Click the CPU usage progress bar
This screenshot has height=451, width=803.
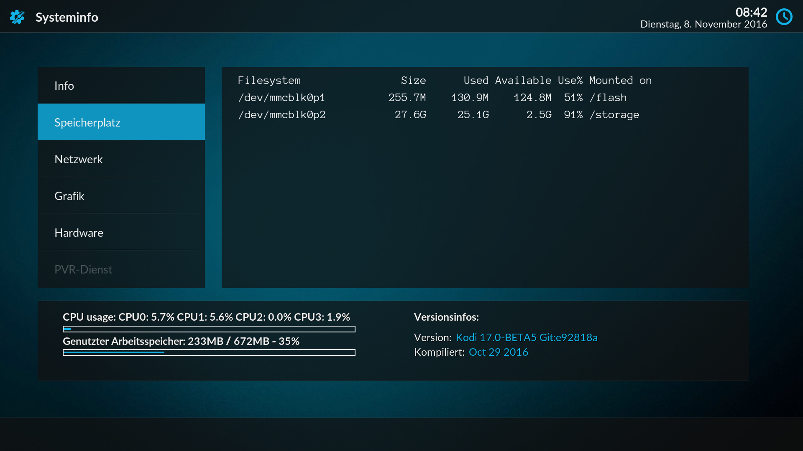(209, 329)
